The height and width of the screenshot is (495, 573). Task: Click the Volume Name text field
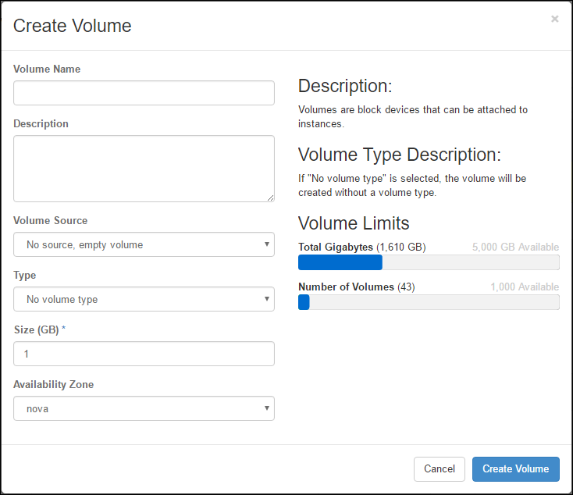click(x=144, y=93)
